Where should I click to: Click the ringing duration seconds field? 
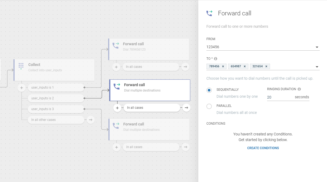coord(279,97)
